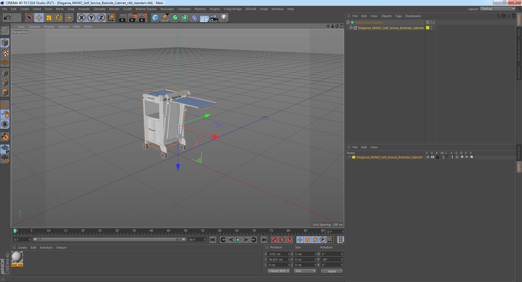The image size is (522, 282).
Task: Open Object (Rel) coordinate dropdown
Action: click(x=279, y=271)
